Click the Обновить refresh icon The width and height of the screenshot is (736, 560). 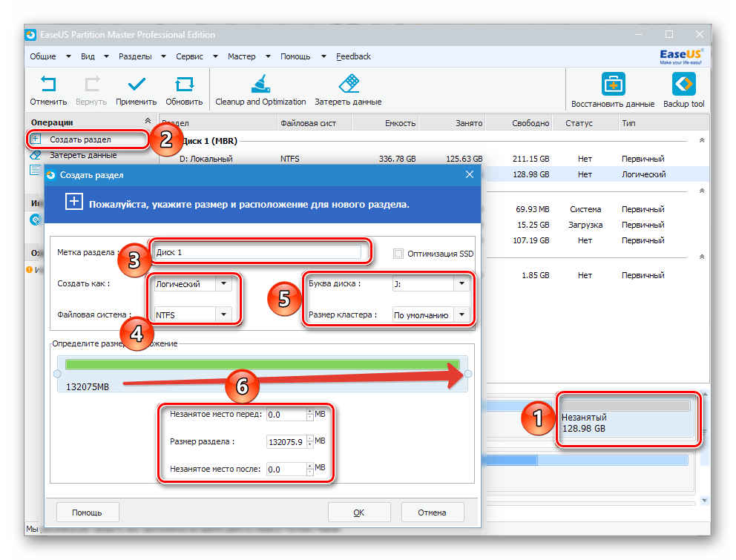[184, 85]
